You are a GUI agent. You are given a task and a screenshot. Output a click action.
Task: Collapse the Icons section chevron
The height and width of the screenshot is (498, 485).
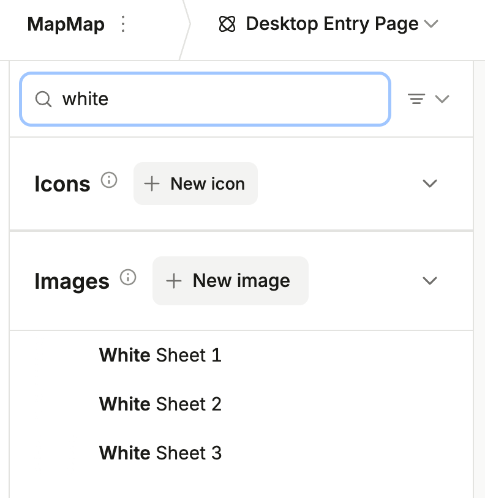pos(430,184)
